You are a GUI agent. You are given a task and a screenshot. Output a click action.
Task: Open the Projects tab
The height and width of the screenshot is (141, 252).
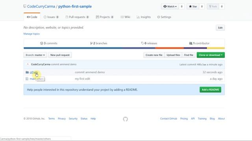[105, 17]
